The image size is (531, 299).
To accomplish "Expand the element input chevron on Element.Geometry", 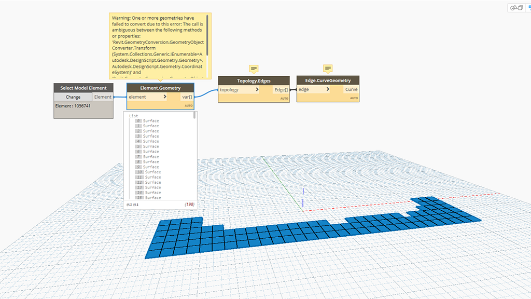I will point(166,97).
